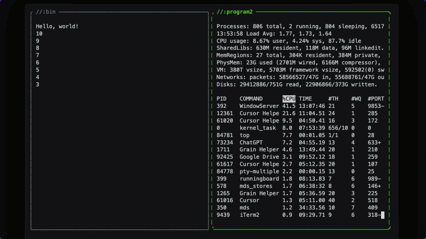
Task: Click the VM vsize summary line
Action: (300, 70)
